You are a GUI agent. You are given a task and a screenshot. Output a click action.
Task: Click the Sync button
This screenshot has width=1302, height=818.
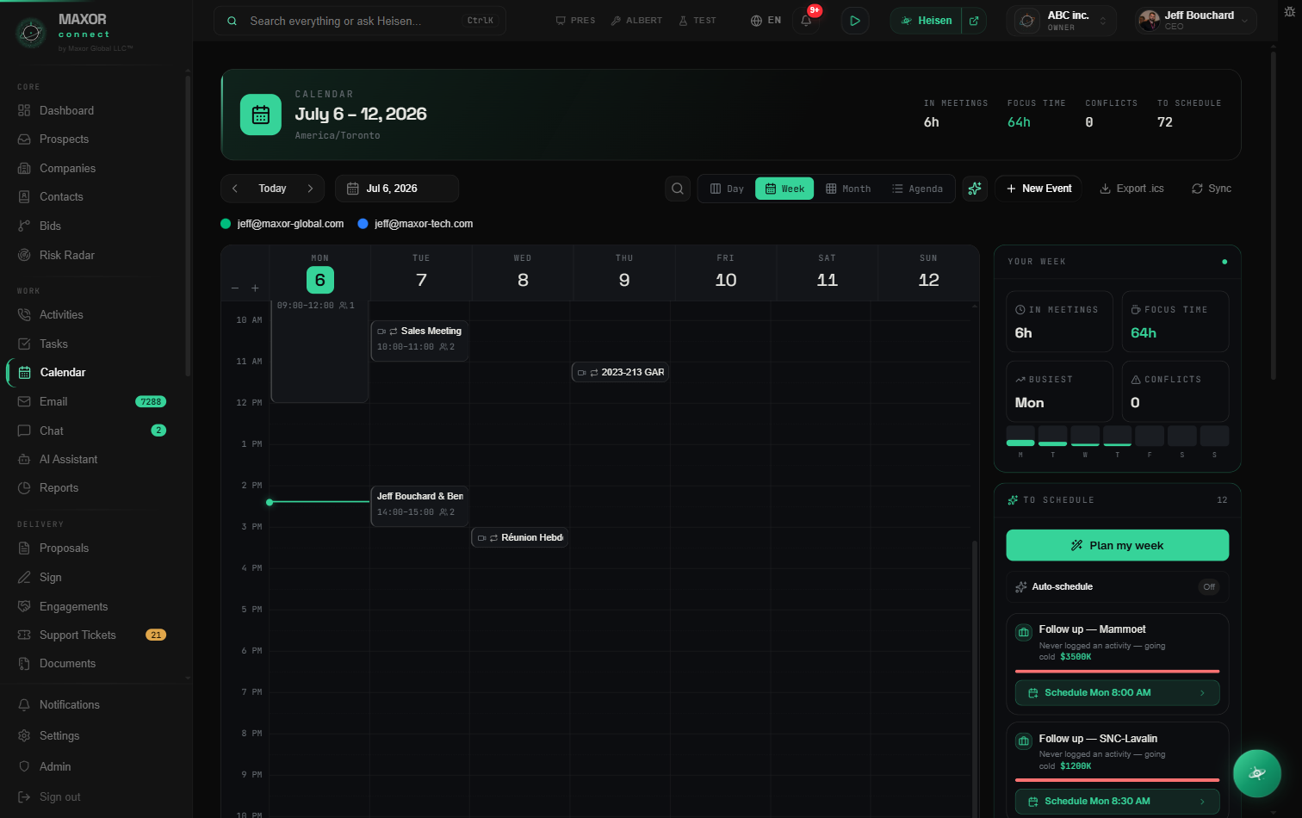(x=1211, y=189)
